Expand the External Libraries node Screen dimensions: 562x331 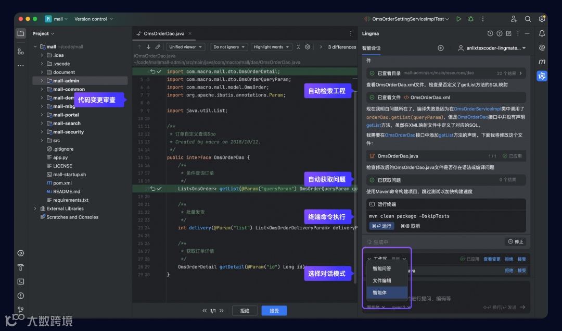[35, 209]
